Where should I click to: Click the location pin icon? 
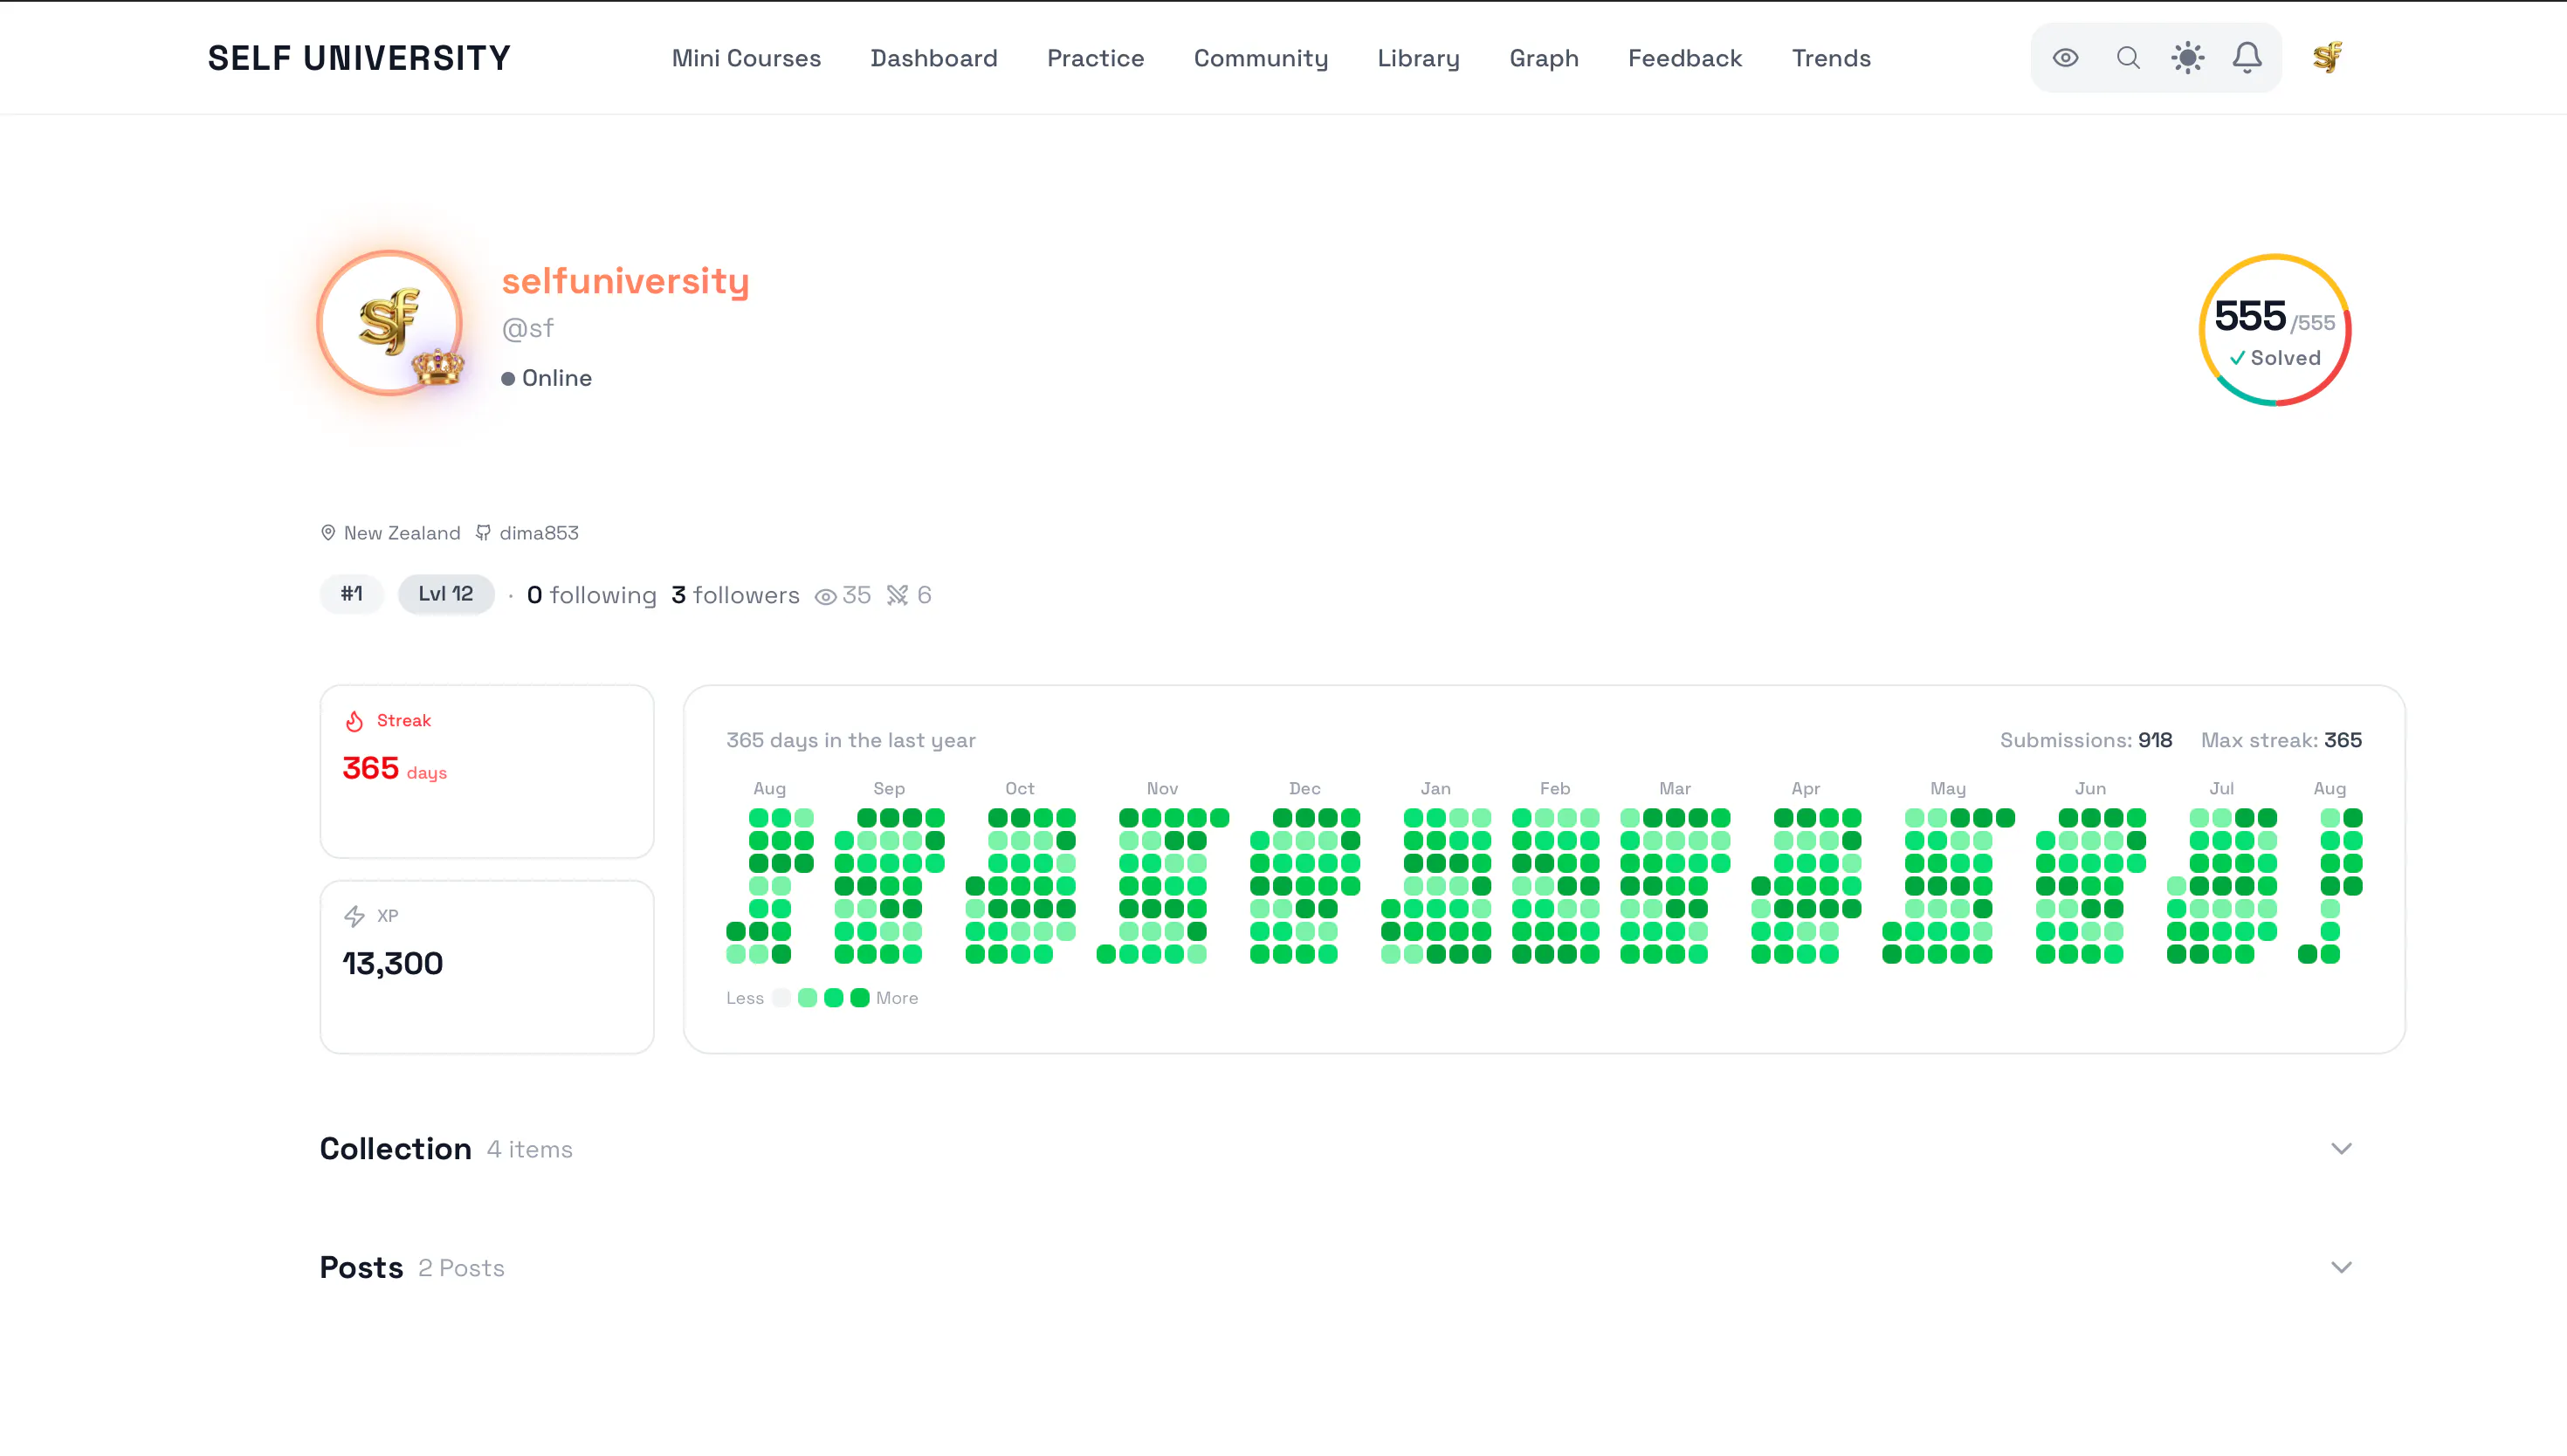(327, 533)
